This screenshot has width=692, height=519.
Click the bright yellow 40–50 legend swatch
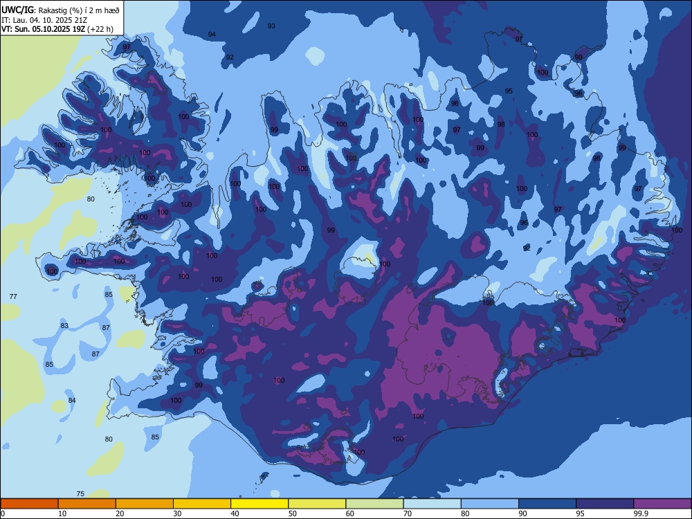(x=259, y=504)
